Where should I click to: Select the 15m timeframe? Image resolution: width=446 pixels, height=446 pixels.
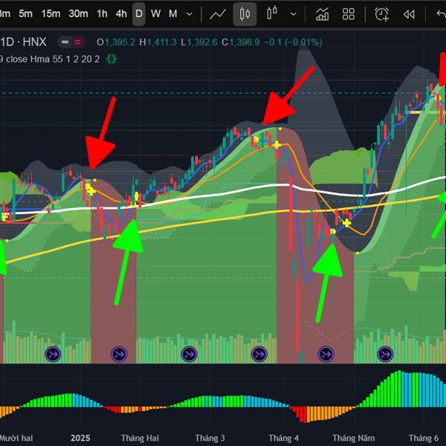(51, 13)
